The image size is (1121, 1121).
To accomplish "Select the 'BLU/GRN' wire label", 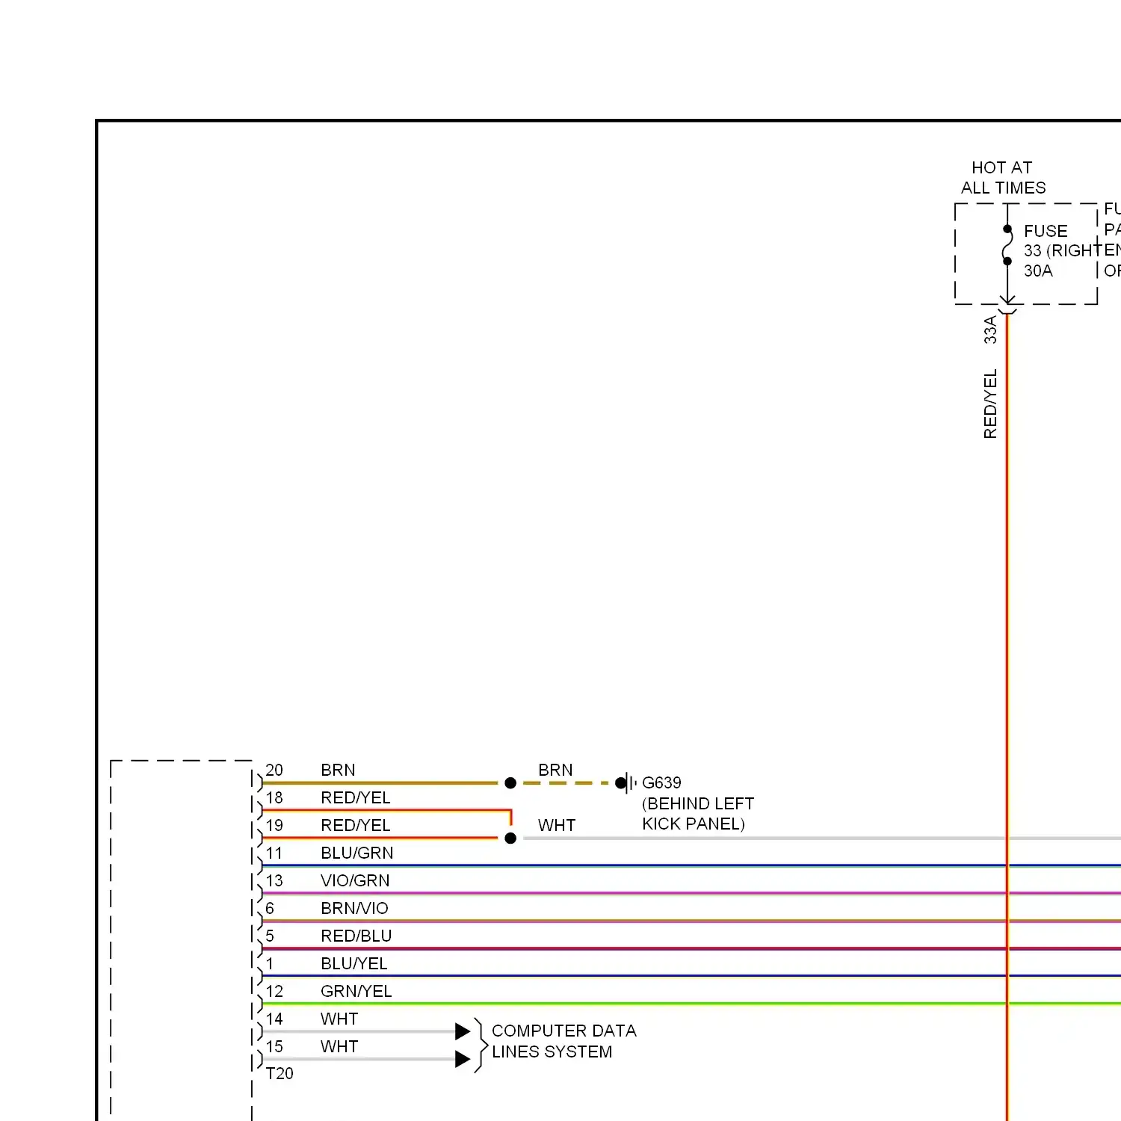I will coord(357,853).
